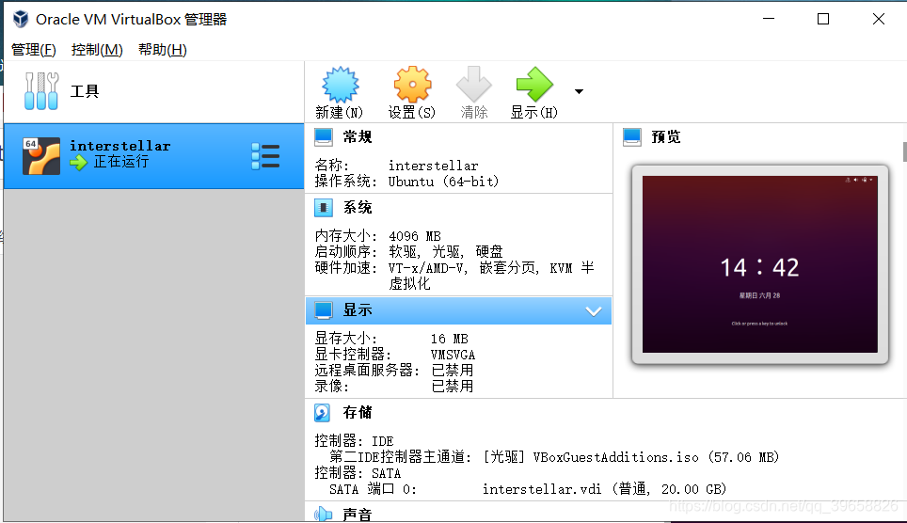Open Settings (设置) gear icon
Image resolution: width=907 pixels, height=523 pixels.
click(412, 85)
